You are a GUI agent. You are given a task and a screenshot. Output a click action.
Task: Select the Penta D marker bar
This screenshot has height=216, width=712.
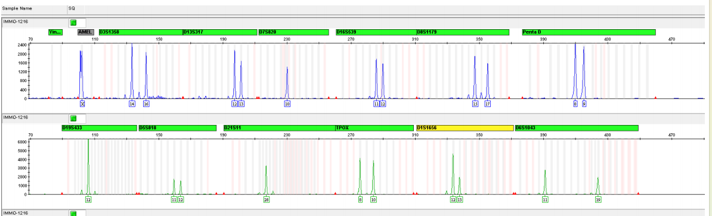point(589,32)
